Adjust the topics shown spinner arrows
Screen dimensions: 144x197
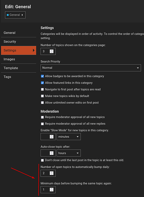point(52,51)
